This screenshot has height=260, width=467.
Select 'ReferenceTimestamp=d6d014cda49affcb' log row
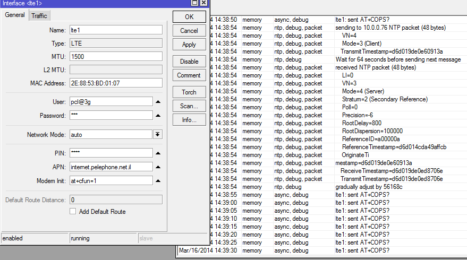[x=338, y=147]
